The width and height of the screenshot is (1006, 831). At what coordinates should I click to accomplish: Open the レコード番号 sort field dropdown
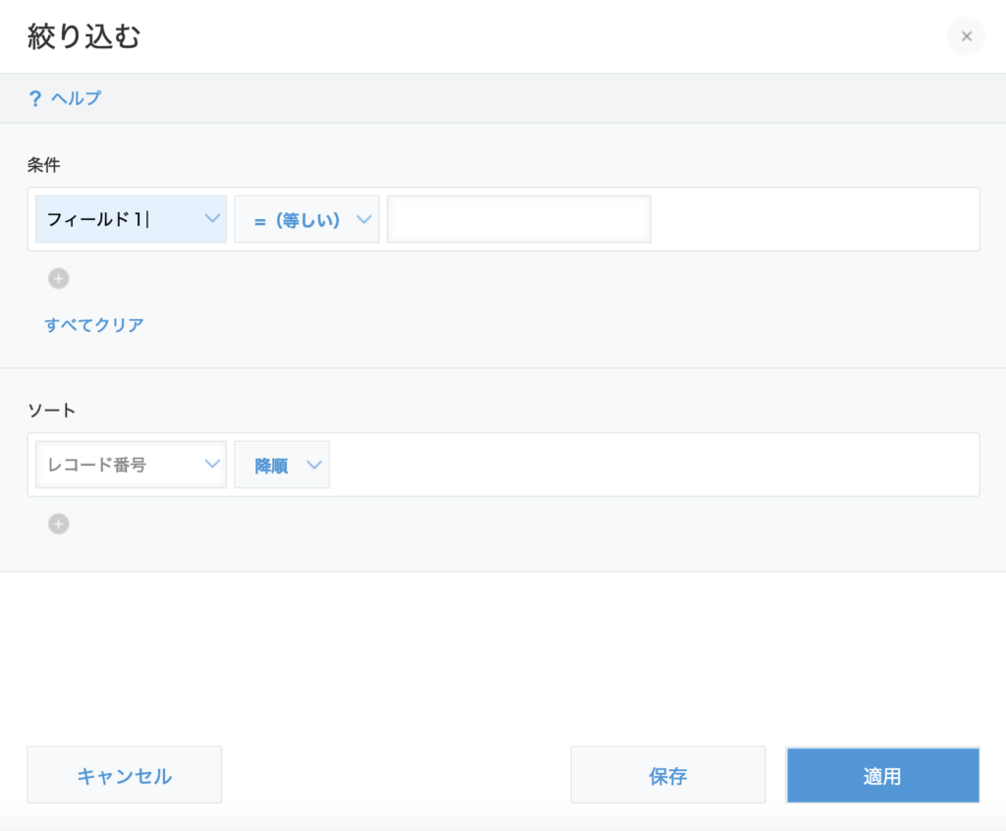tap(118, 465)
